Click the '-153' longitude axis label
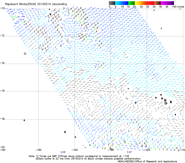The image size is (185, 163). [x=147, y=150]
